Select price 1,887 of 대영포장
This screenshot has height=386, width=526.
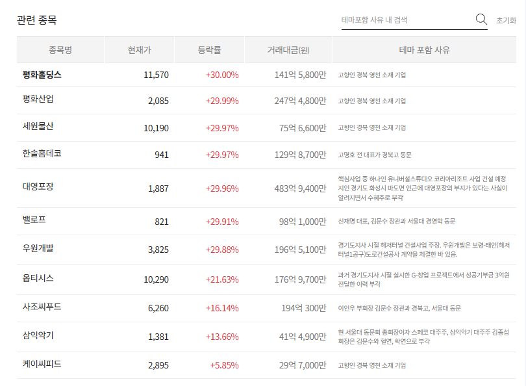pos(158,188)
